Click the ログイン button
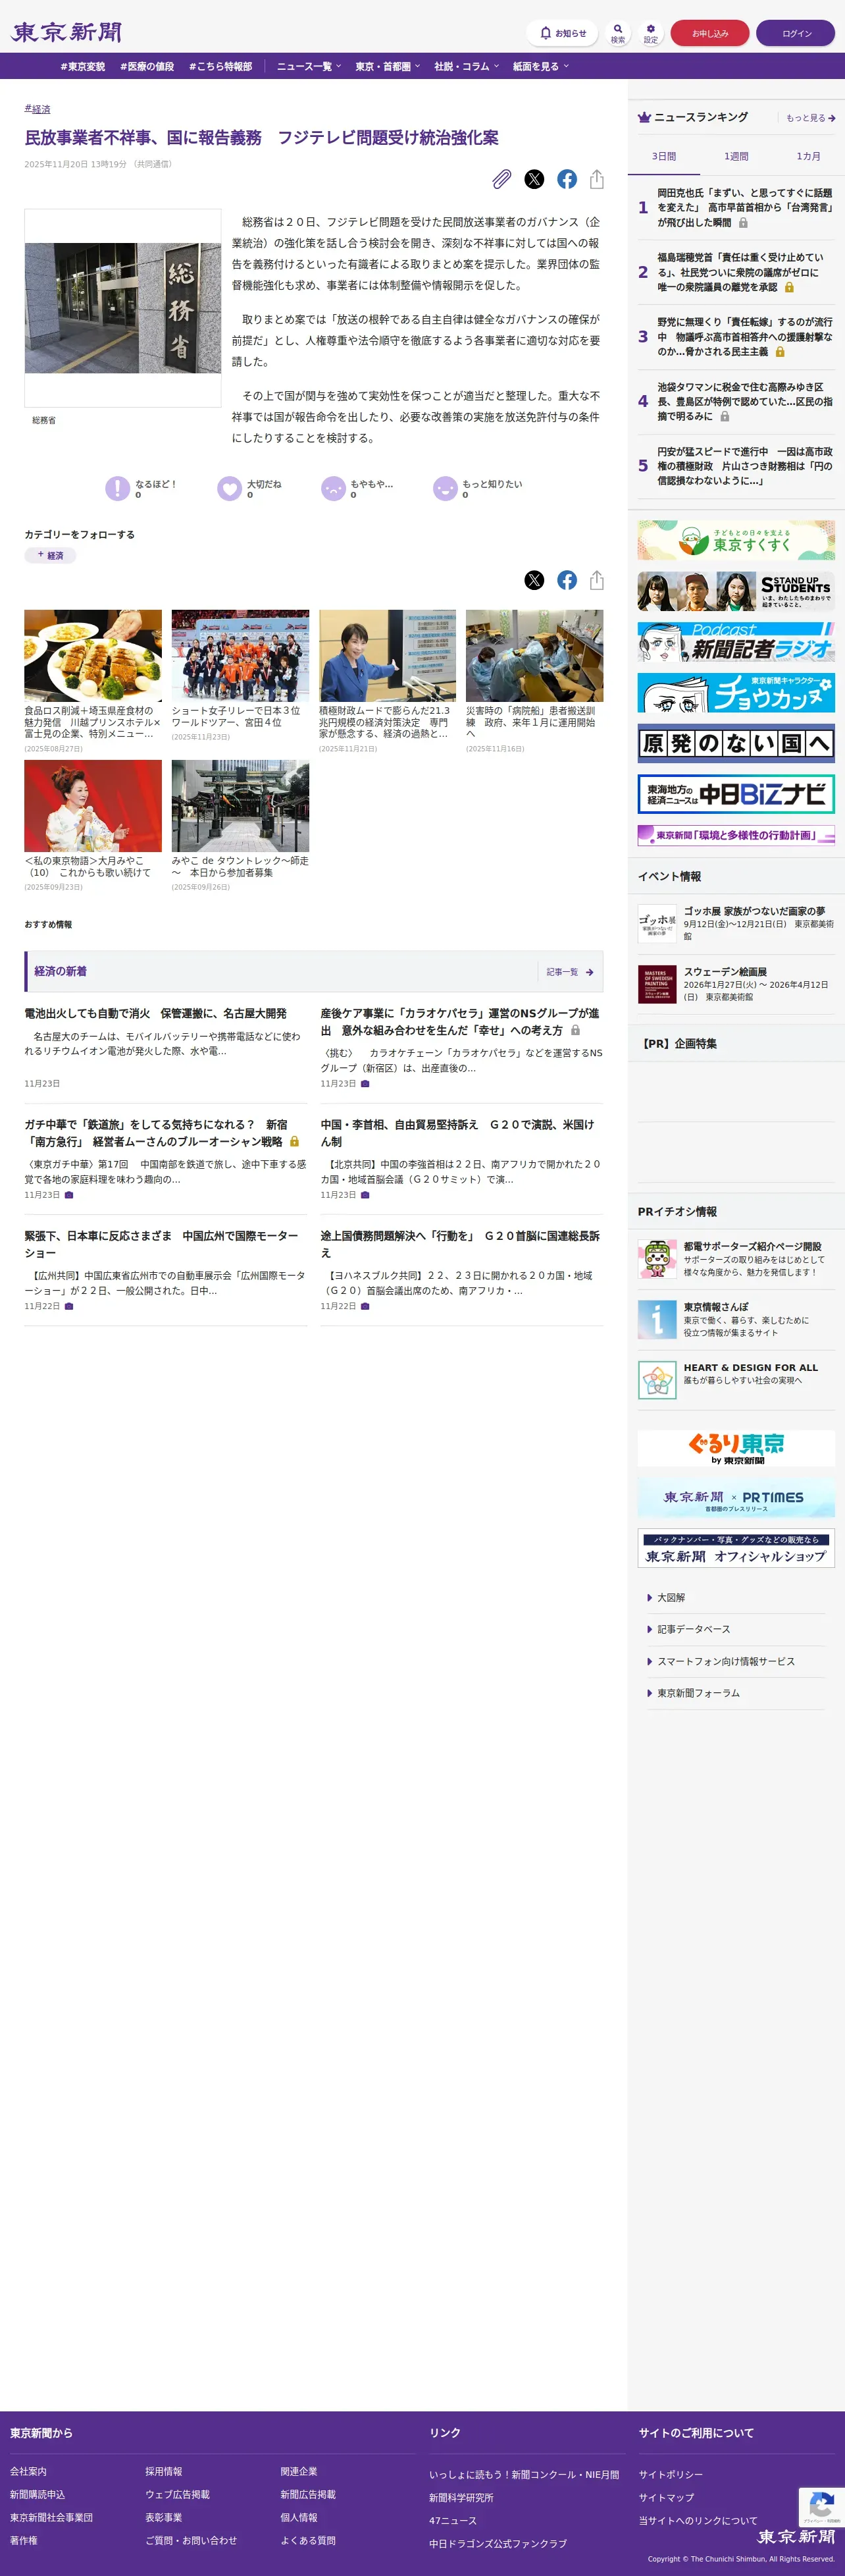The height and width of the screenshot is (2576, 845). coord(796,33)
